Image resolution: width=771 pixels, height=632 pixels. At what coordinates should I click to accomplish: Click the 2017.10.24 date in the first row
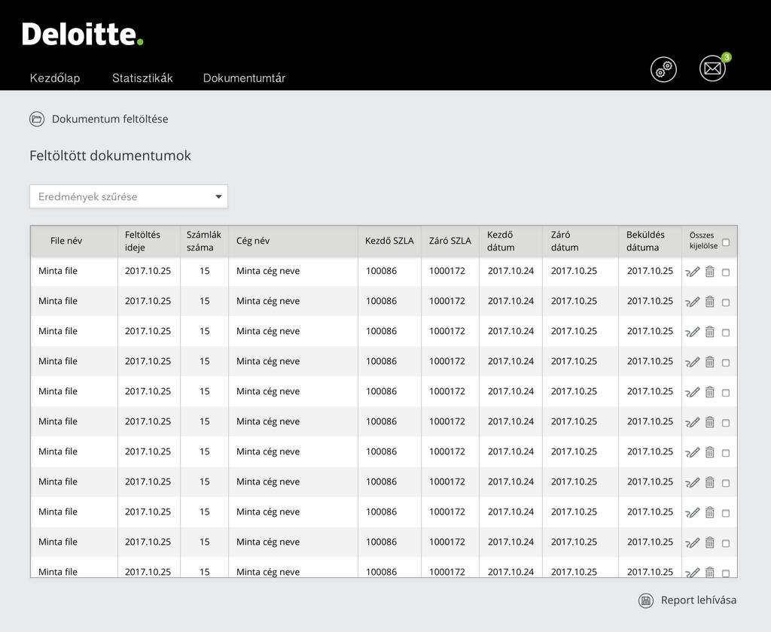(x=510, y=271)
